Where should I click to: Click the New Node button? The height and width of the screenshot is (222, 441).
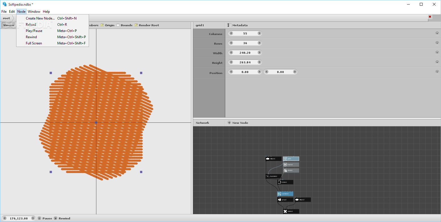(x=238, y=123)
